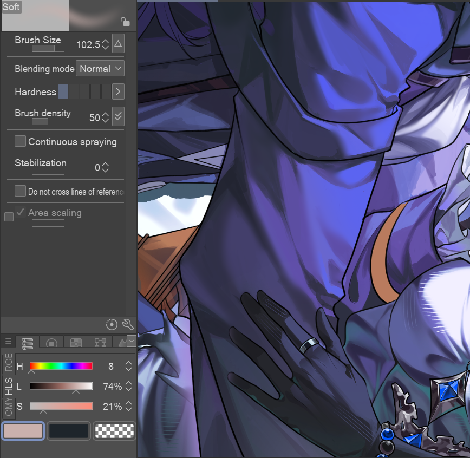Select the fifth hardness level box

point(106,91)
